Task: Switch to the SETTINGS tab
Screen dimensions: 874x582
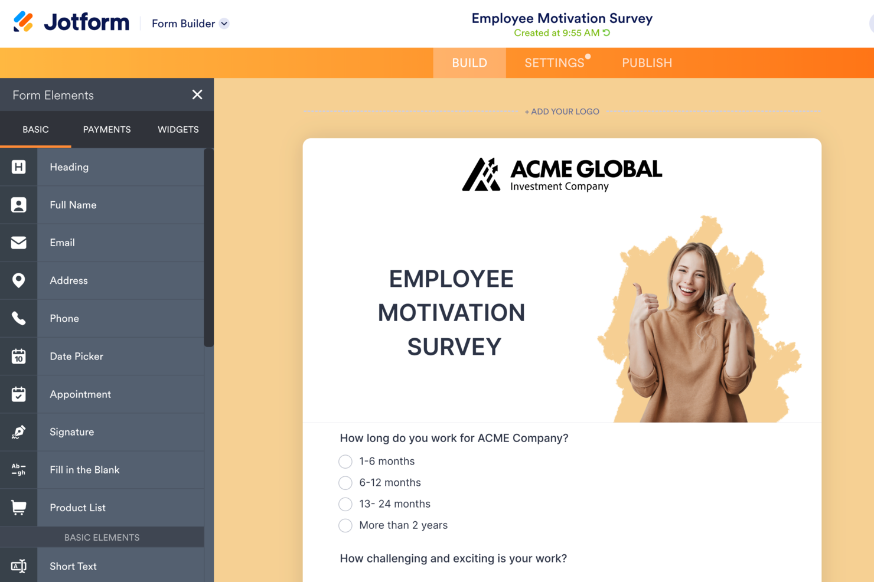Action: (554, 63)
